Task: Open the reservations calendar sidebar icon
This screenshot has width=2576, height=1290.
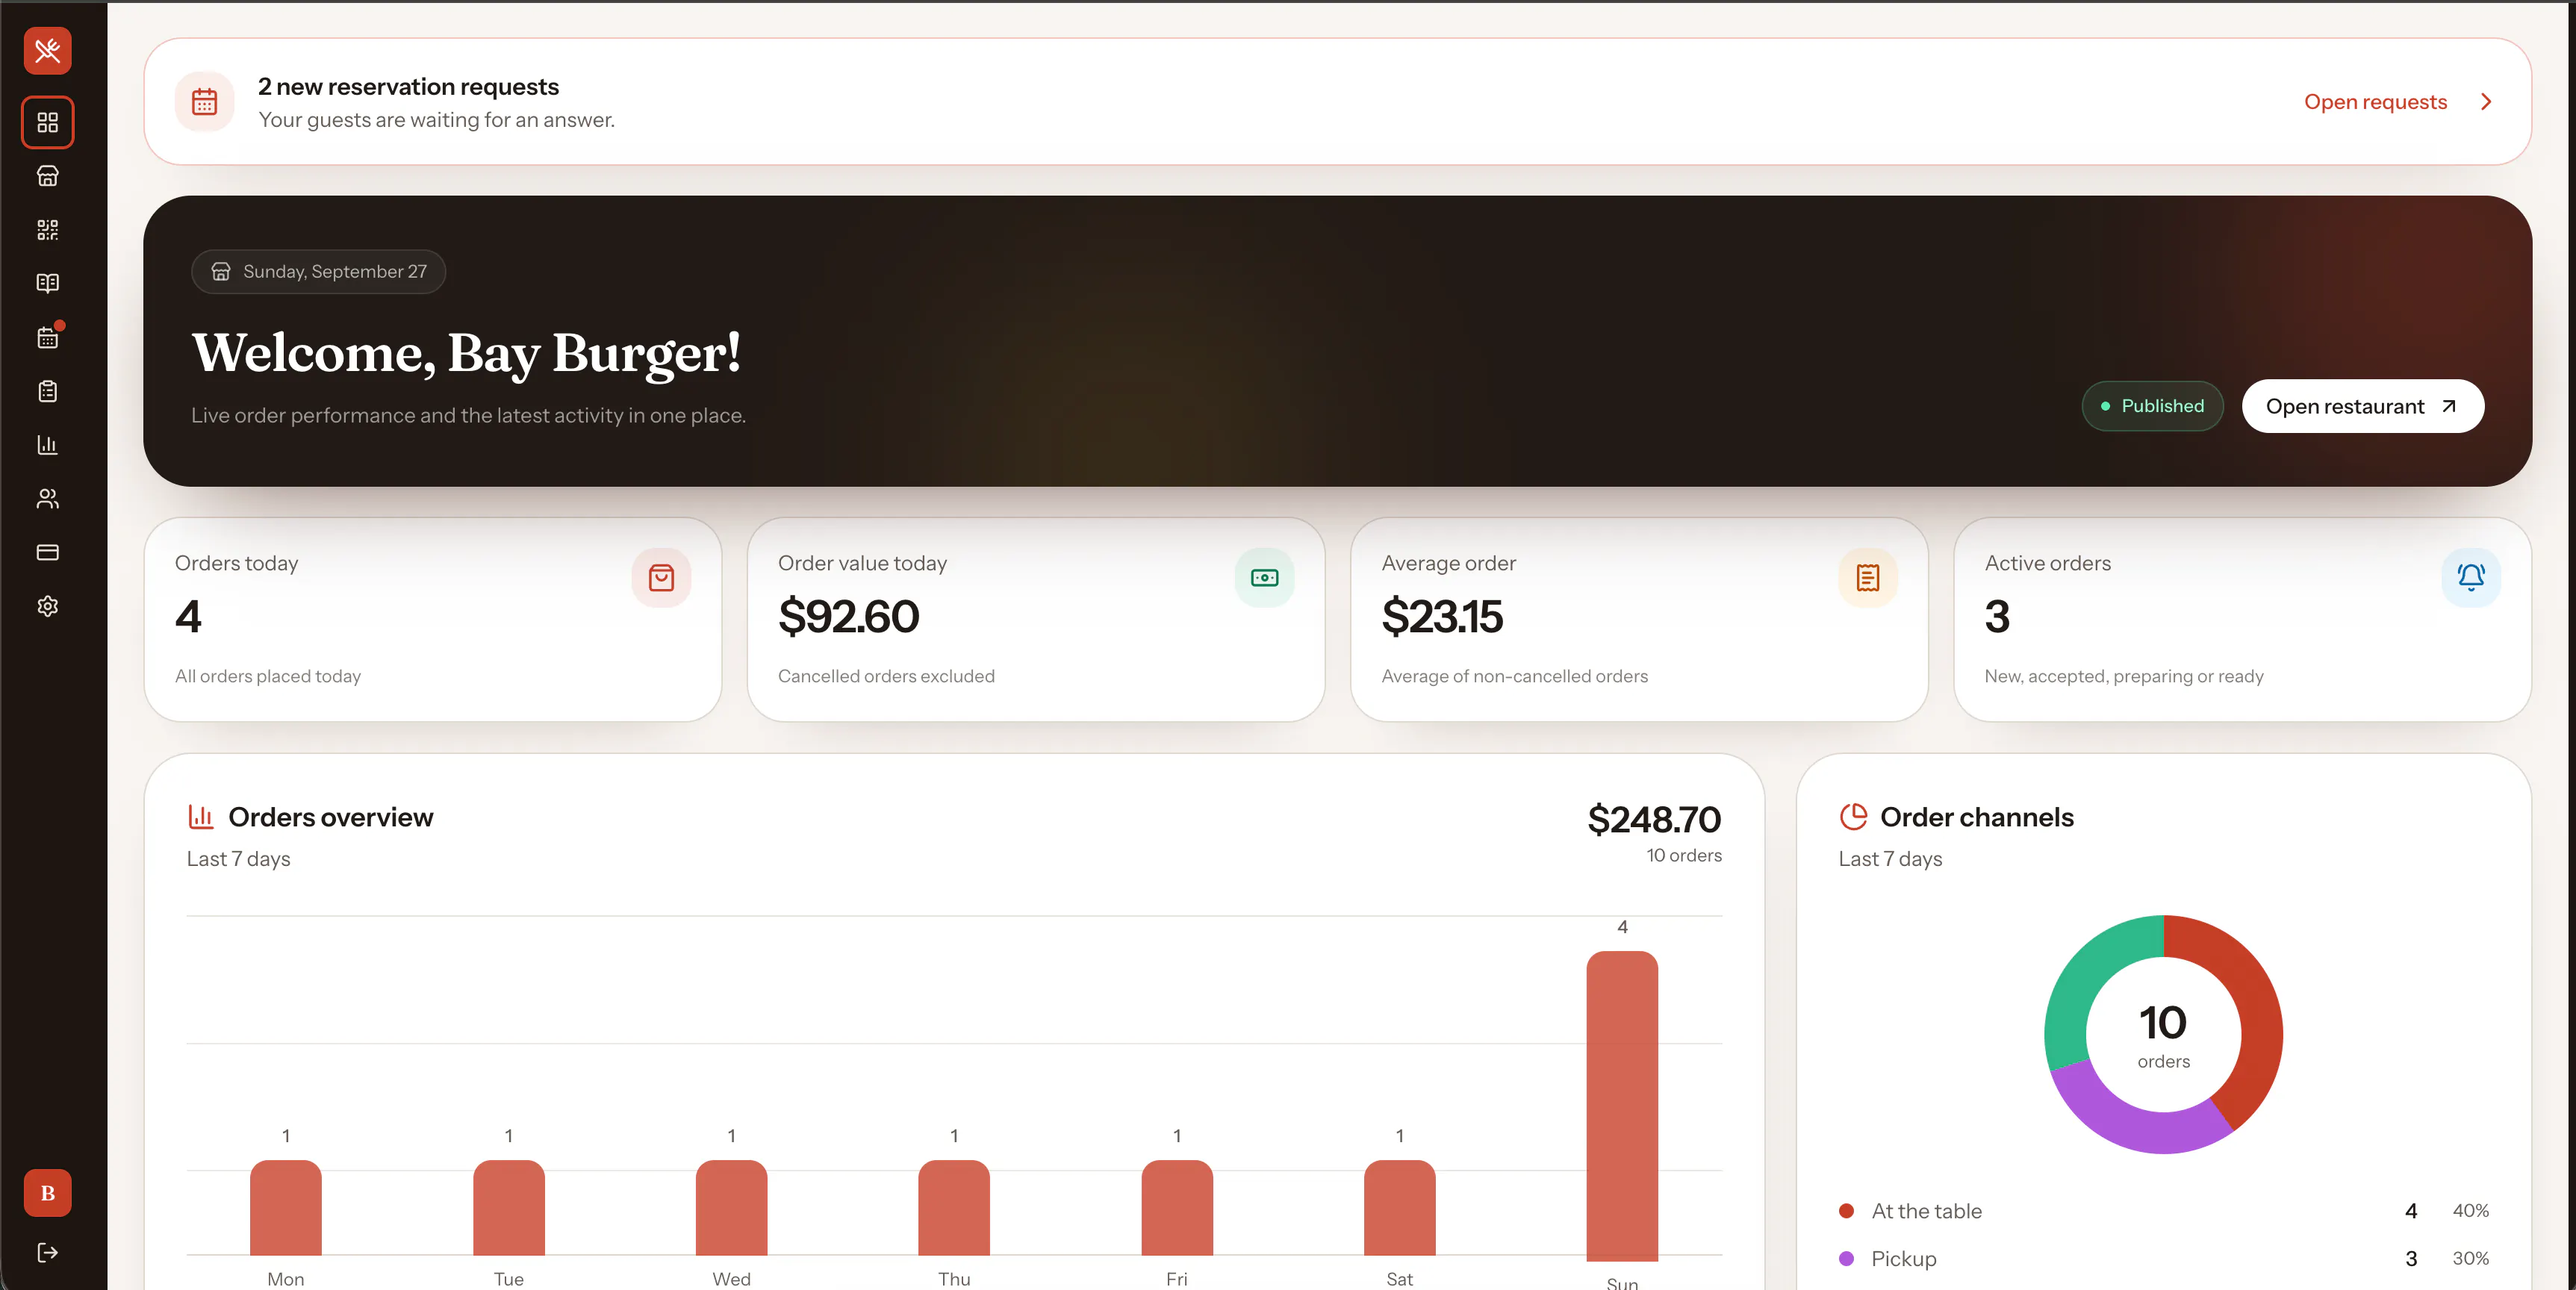Action: pyautogui.click(x=47, y=338)
